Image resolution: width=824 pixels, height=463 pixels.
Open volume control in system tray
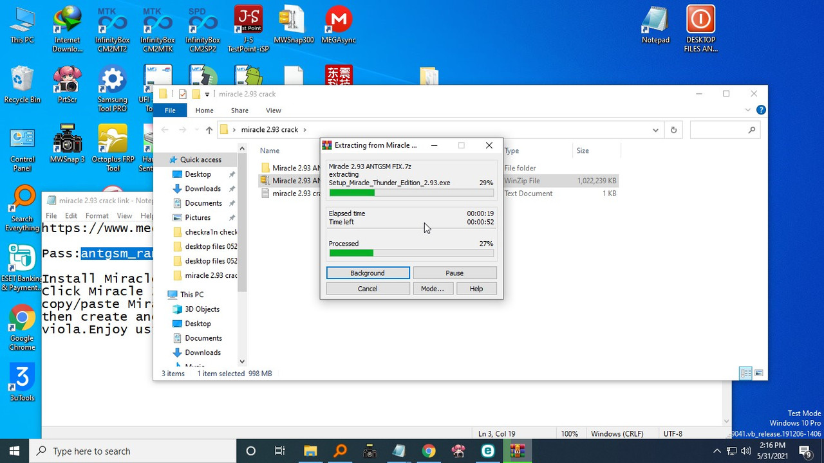pos(746,451)
